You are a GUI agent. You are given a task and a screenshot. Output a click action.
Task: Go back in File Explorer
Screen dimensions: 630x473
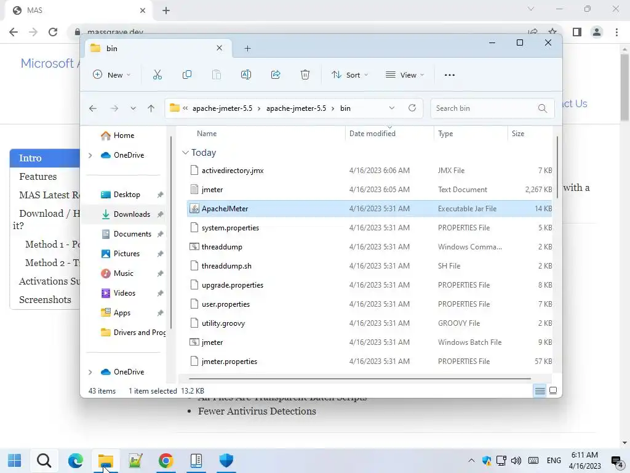coord(93,108)
